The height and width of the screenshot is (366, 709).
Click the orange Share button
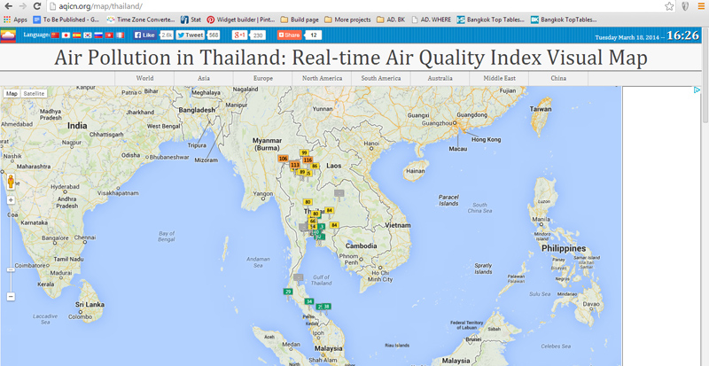(x=289, y=35)
